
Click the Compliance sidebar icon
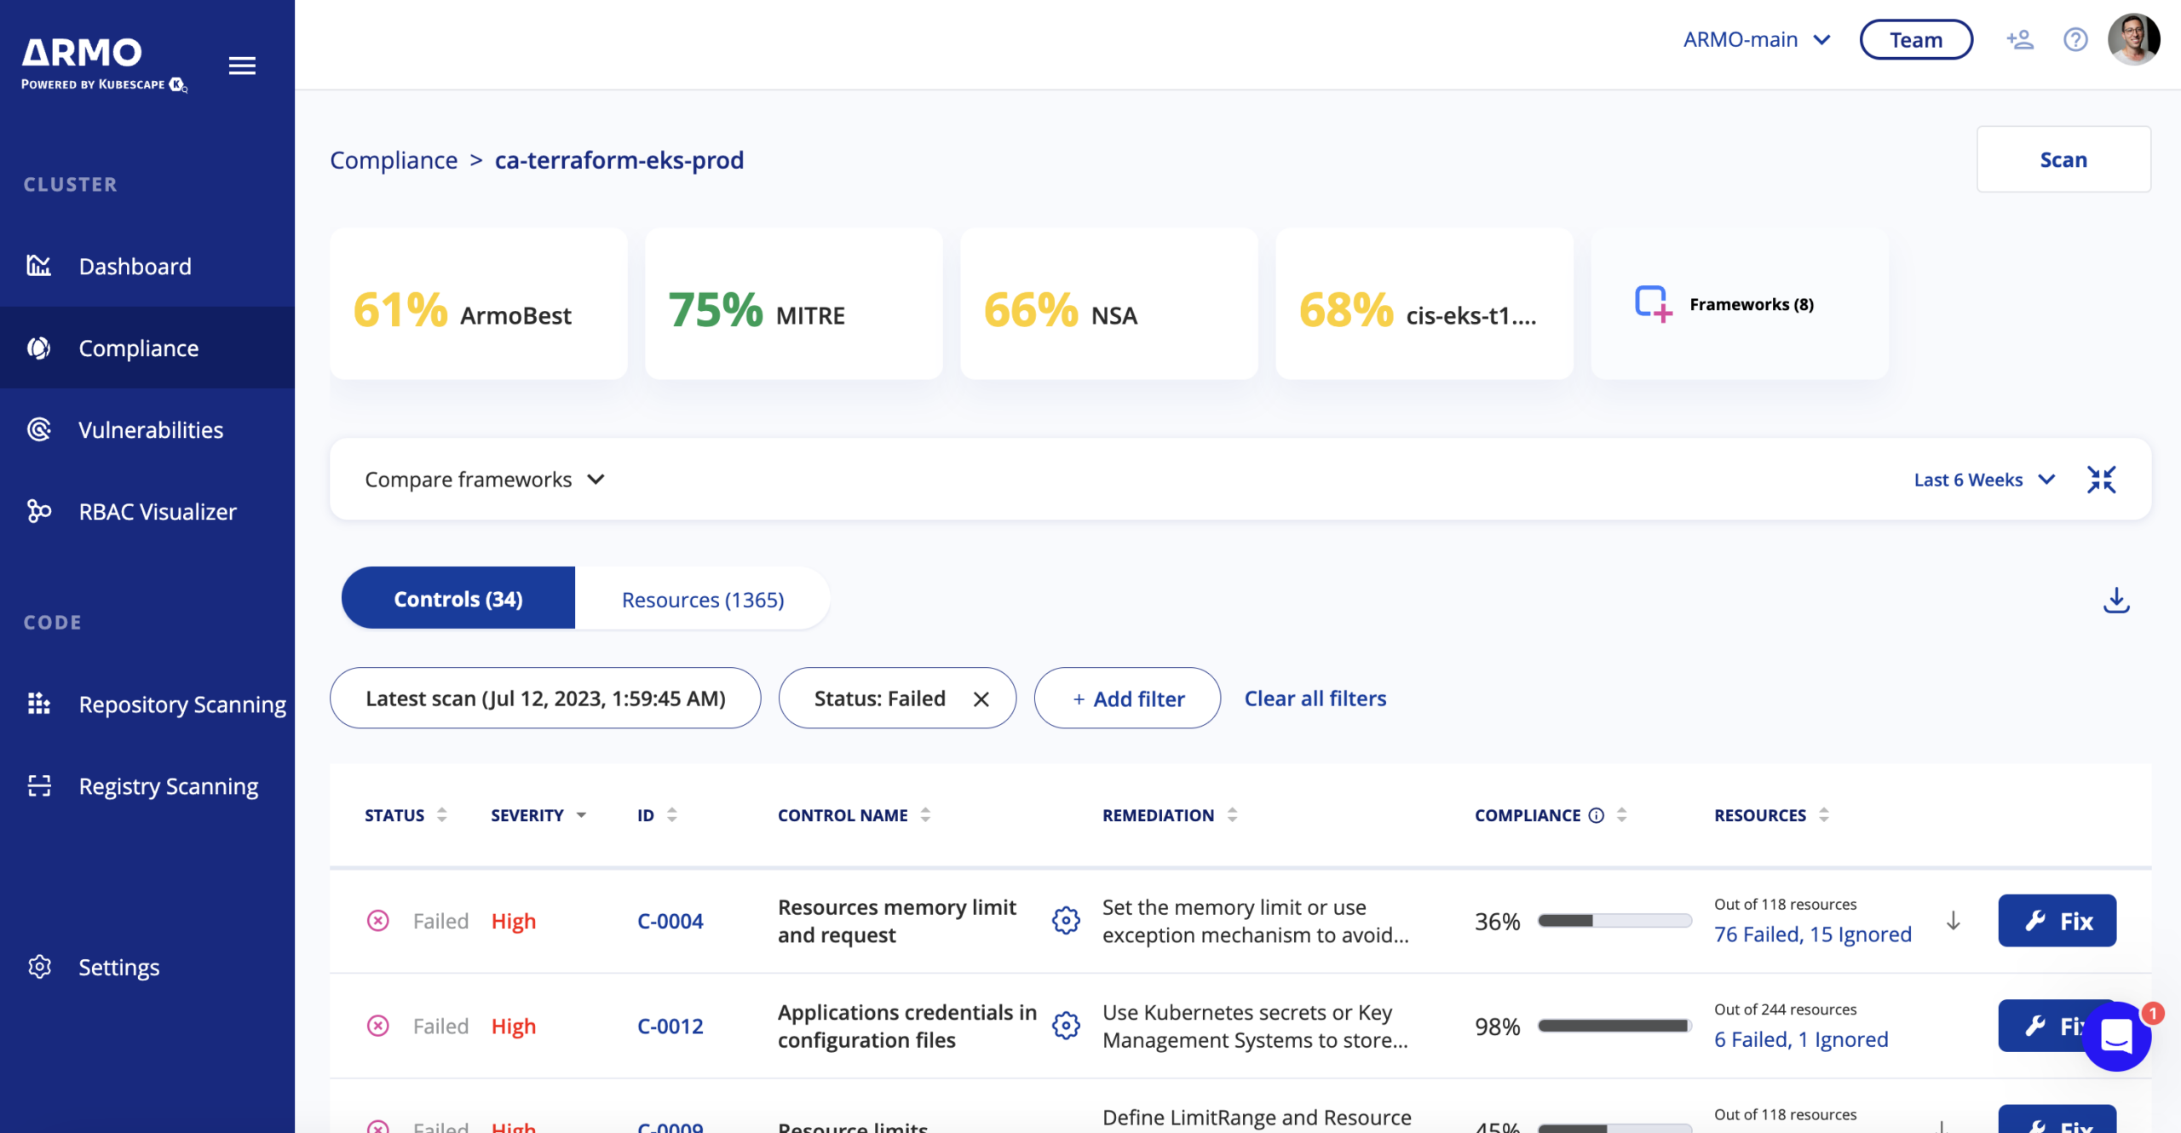(39, 348)
